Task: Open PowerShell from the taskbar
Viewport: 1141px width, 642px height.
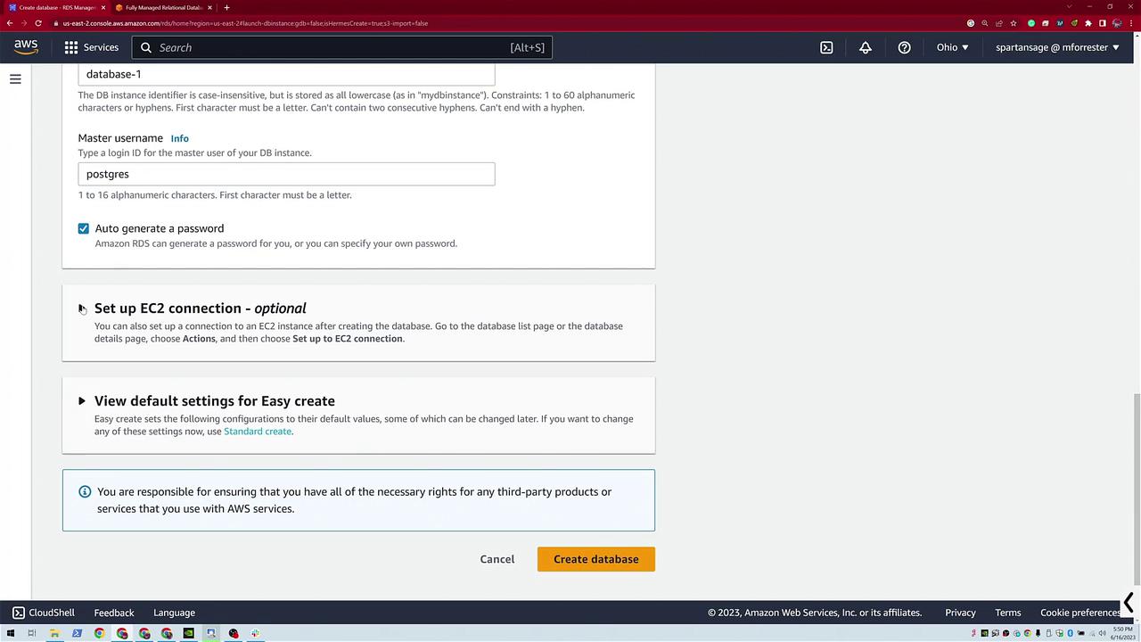Action: [77, 633]
